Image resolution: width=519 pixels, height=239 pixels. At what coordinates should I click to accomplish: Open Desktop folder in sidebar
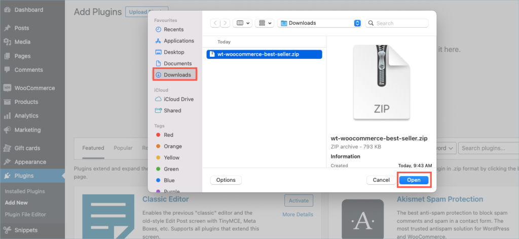click(169, 52)
